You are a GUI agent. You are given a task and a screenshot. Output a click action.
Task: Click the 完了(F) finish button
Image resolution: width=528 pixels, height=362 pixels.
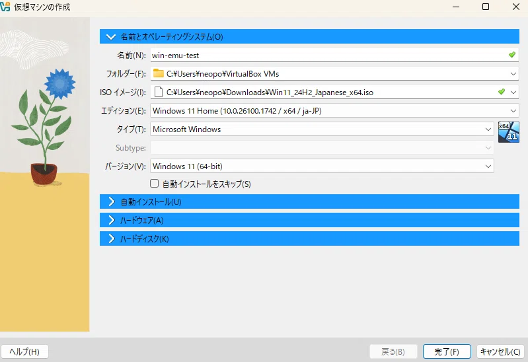pos(447,352)
